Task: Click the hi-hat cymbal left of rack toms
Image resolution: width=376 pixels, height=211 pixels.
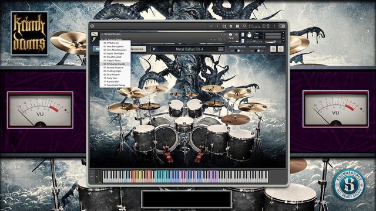Action: tap(150, 105)
